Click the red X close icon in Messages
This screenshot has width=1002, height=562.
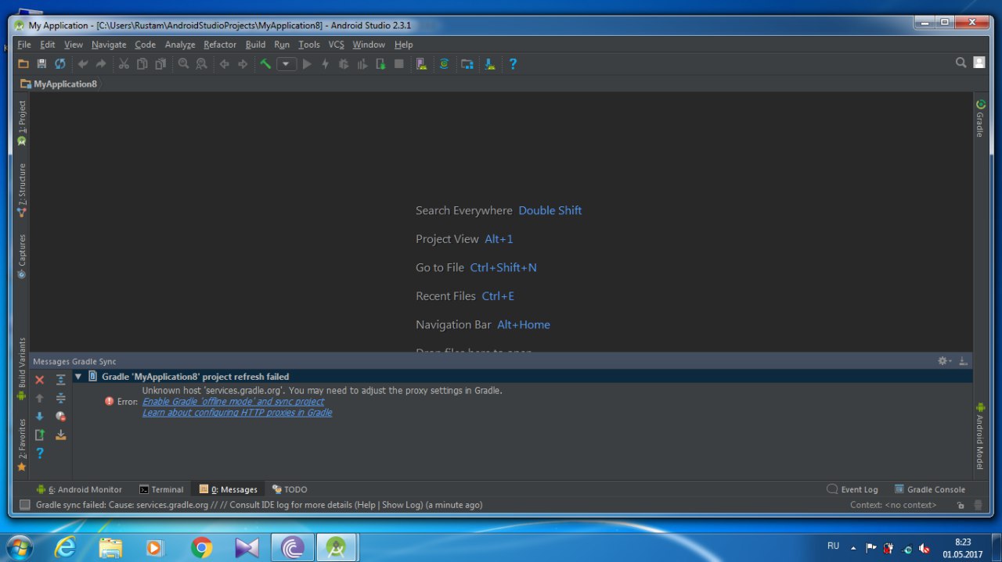[40, 380]
